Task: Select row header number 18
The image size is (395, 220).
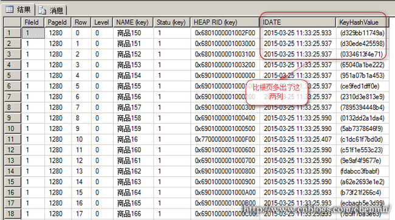Action: pos(12,214)
